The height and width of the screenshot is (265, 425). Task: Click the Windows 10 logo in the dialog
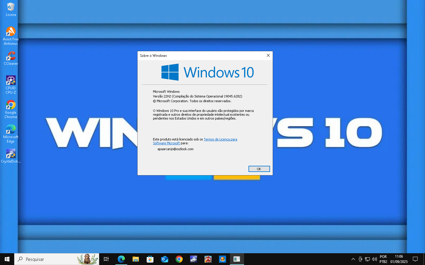coord(207,72)
